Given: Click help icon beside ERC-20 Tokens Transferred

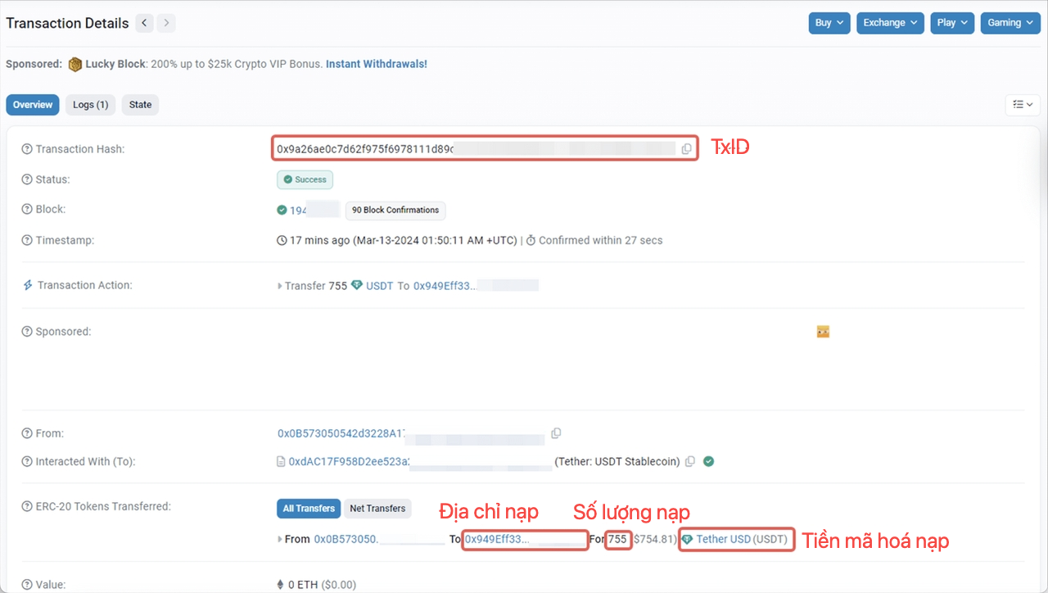Looking at the screenshot, I should (27, 507).
